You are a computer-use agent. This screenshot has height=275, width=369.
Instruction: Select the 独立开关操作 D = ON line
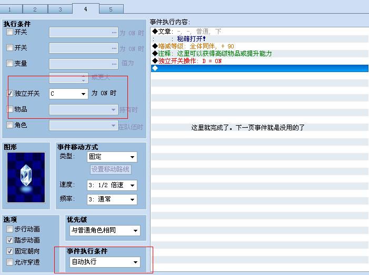pyautogui.click(x=260, y=61)
